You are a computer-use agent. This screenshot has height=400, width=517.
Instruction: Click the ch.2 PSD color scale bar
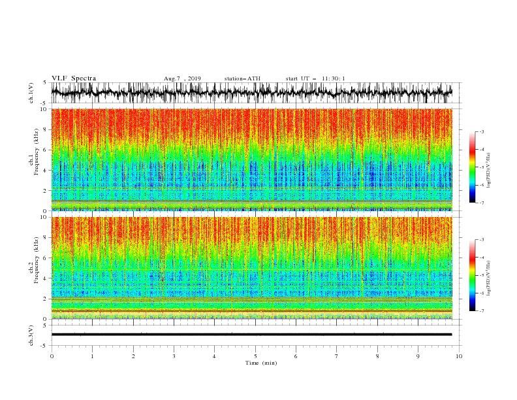click(x=473, y=275)
